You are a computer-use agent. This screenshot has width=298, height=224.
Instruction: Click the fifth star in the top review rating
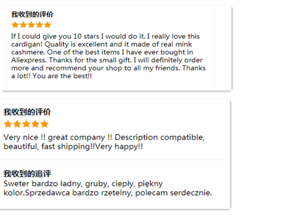point(48,25)
